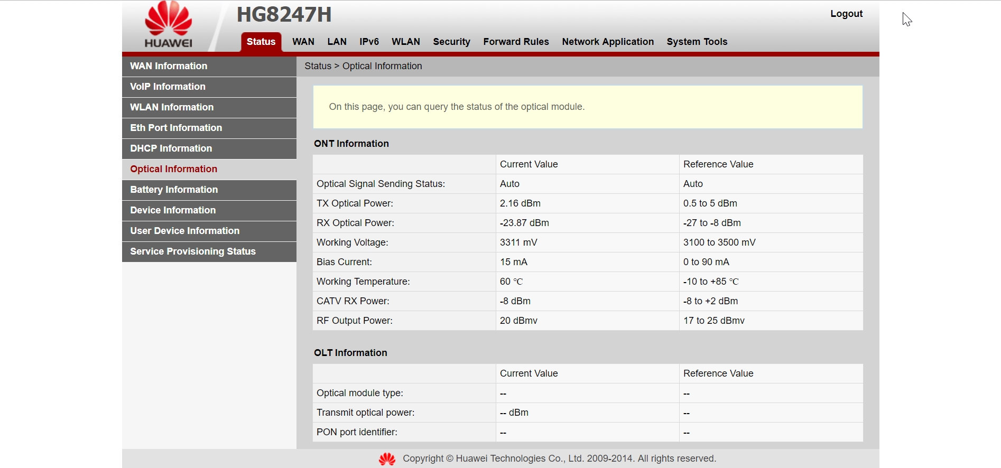Open Device Information in the sidebar
This screenshot has width=1001, height=468.
coord(209,210)
